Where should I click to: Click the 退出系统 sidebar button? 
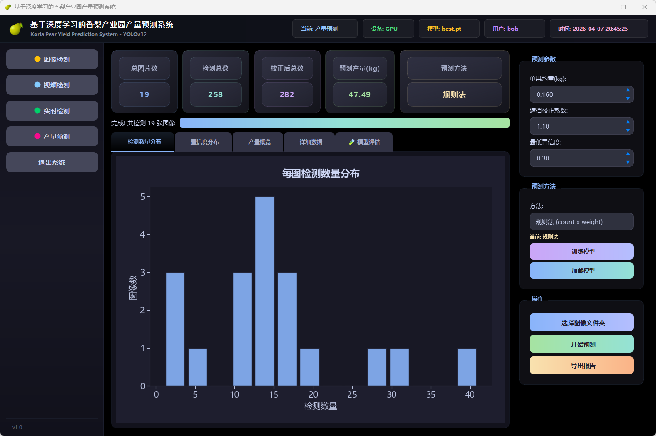click(x=52, y=162)
